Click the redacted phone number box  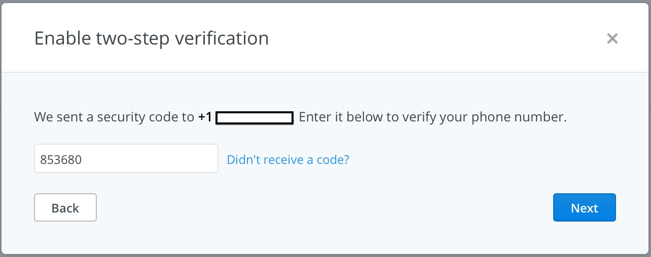(x=255, y=118)
